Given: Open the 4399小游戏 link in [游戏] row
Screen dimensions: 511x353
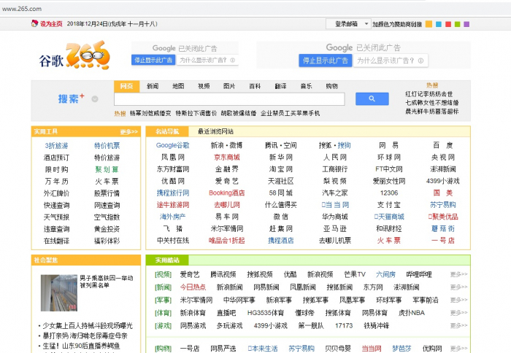Looking at the screenshot, I should (271, 325).
